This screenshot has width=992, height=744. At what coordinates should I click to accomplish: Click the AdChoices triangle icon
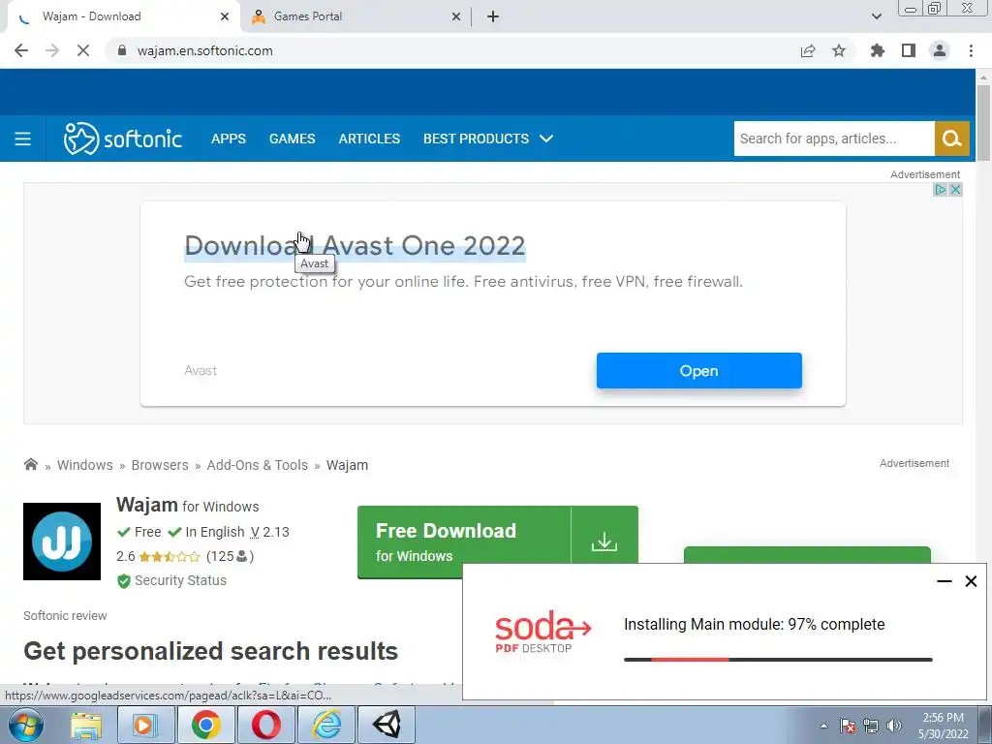click(x=940, y=189)
